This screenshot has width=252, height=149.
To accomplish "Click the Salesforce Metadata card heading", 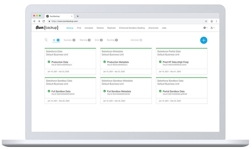I will 112,52.
